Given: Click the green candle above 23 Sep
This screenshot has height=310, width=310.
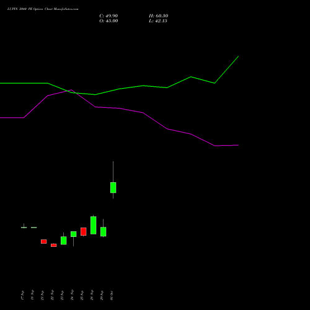Looking at the screenshot, I should coord(63,241).
